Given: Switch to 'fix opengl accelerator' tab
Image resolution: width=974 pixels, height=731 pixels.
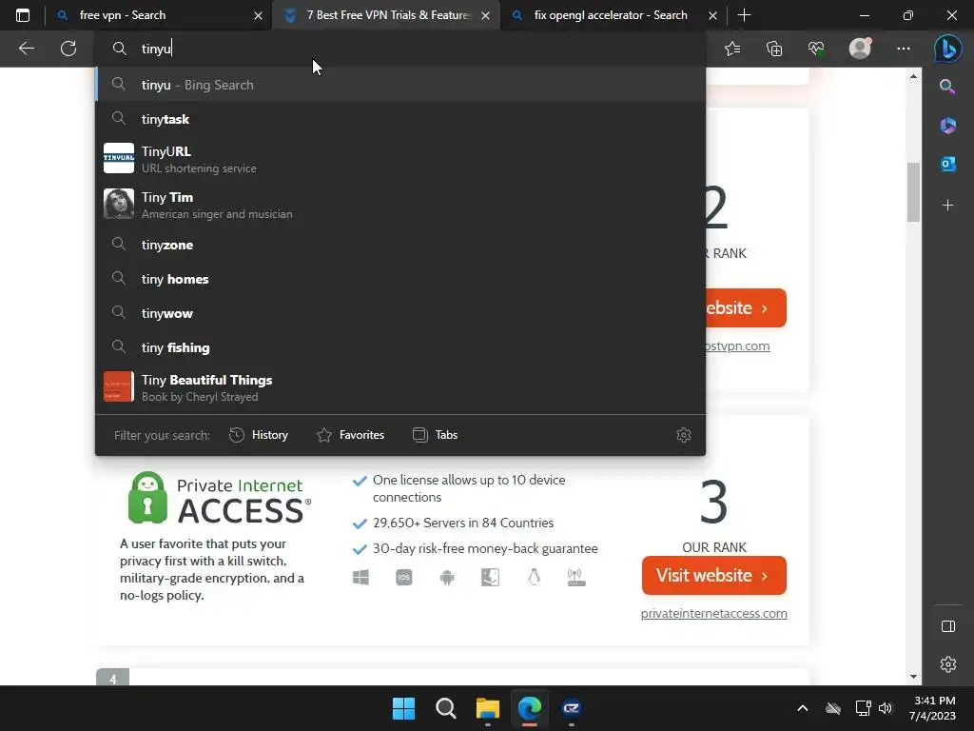Looking at the screenshot, I should pyautogui.click(x=612, y=15).
